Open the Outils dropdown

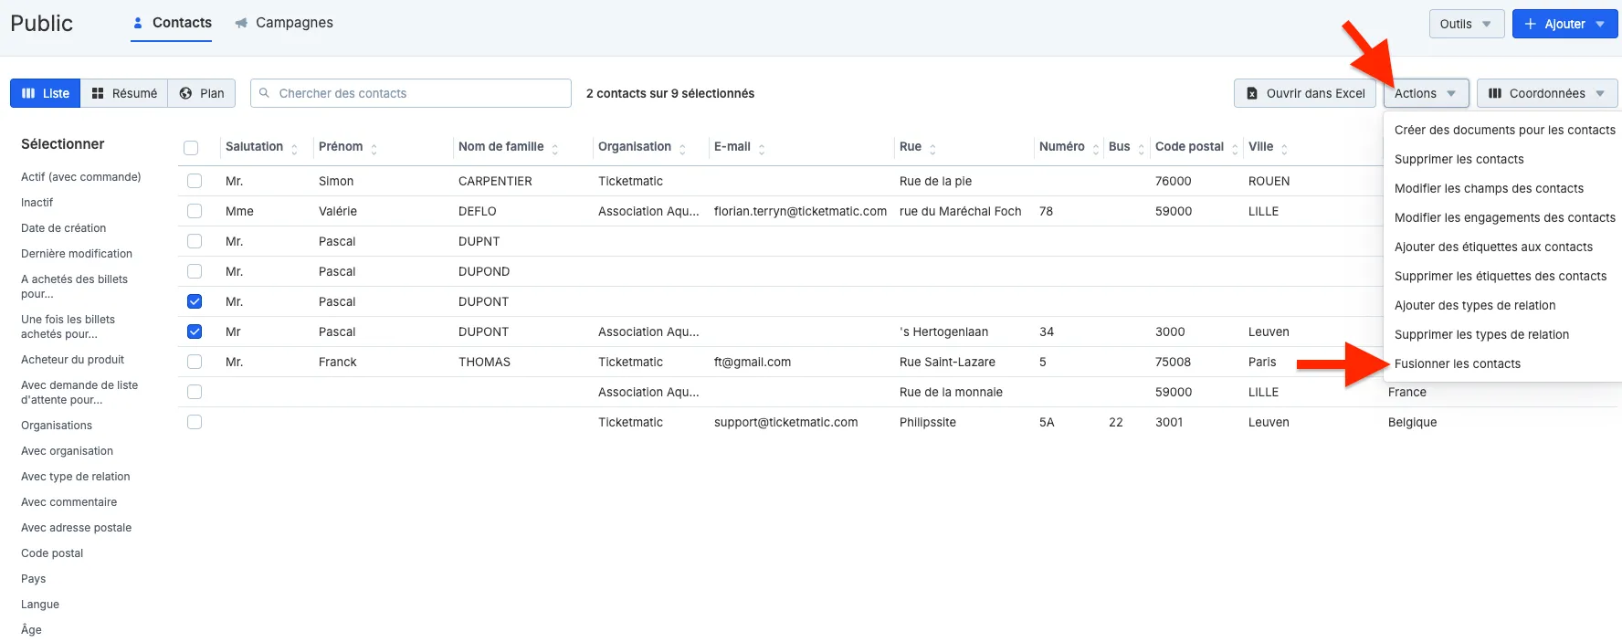(1466, 24)
